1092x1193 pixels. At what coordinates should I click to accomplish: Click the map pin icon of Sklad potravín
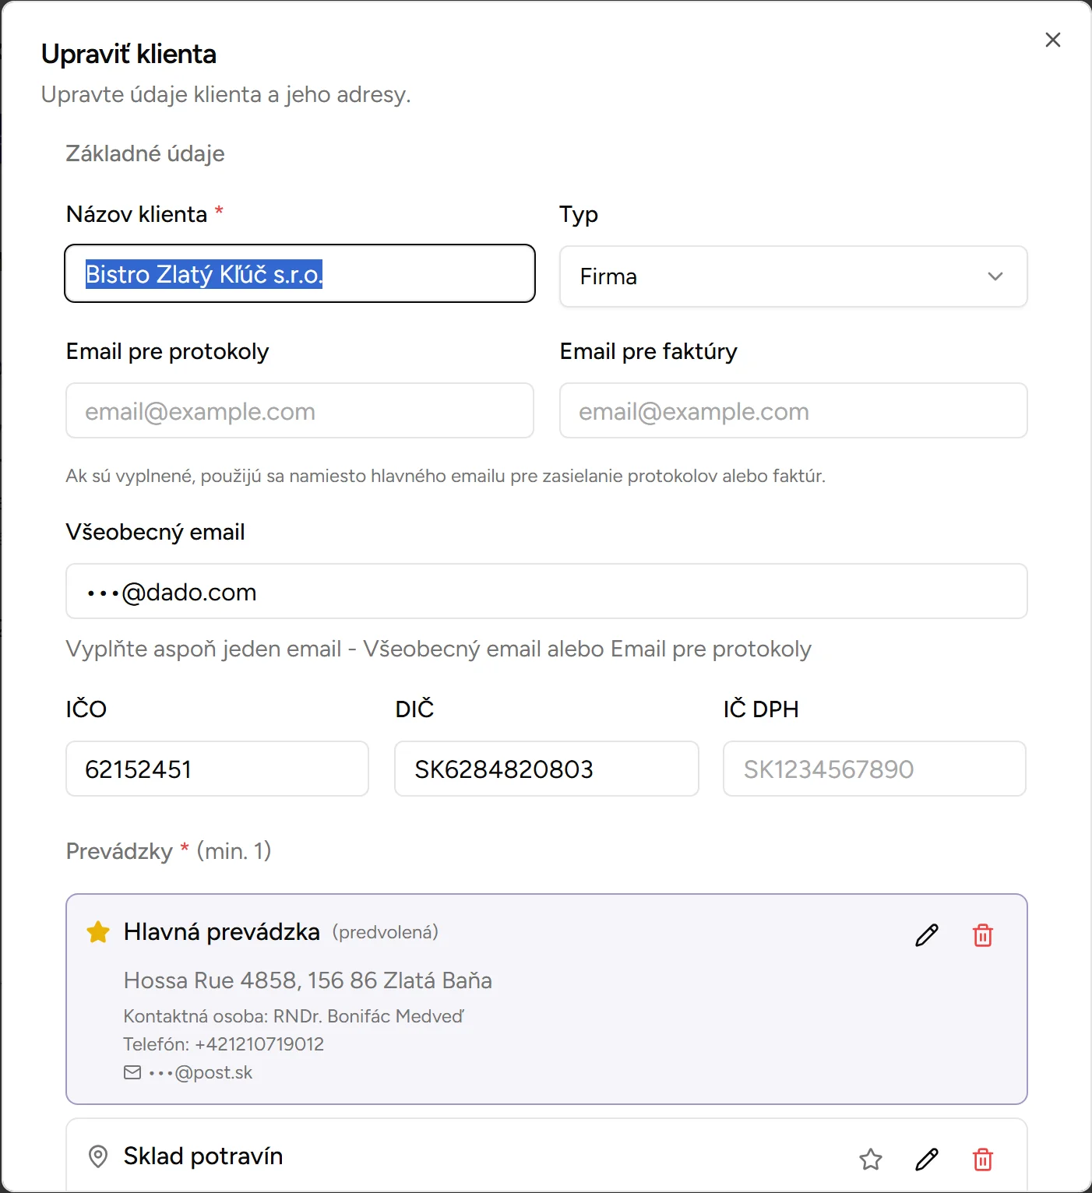[x=98, y=1156]
